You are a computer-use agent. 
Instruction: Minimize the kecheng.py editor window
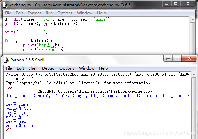(167, 3)
